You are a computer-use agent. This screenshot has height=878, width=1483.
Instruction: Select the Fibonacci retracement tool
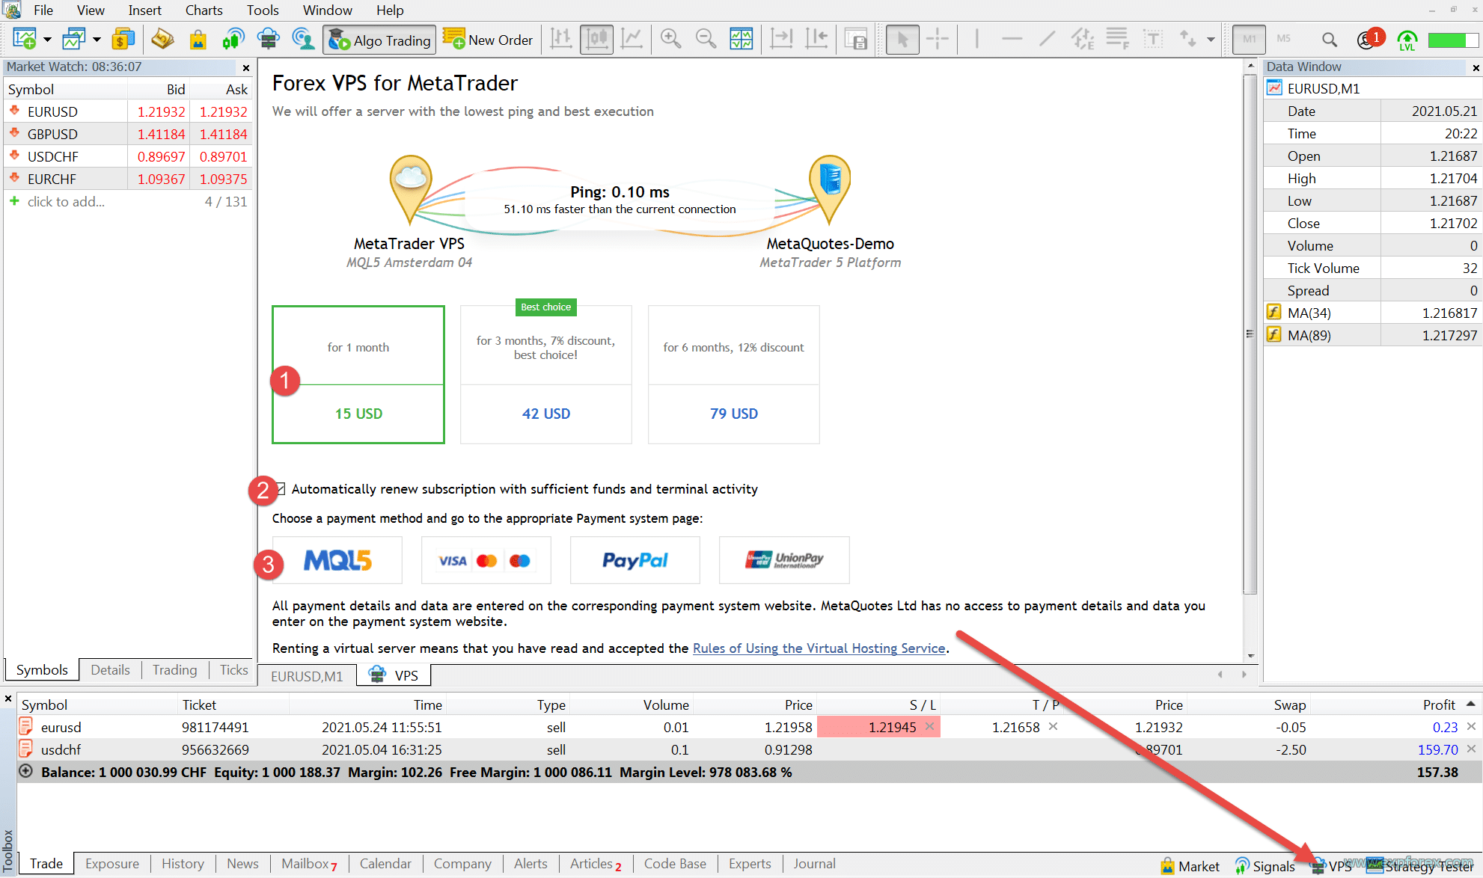point(1118,39)
